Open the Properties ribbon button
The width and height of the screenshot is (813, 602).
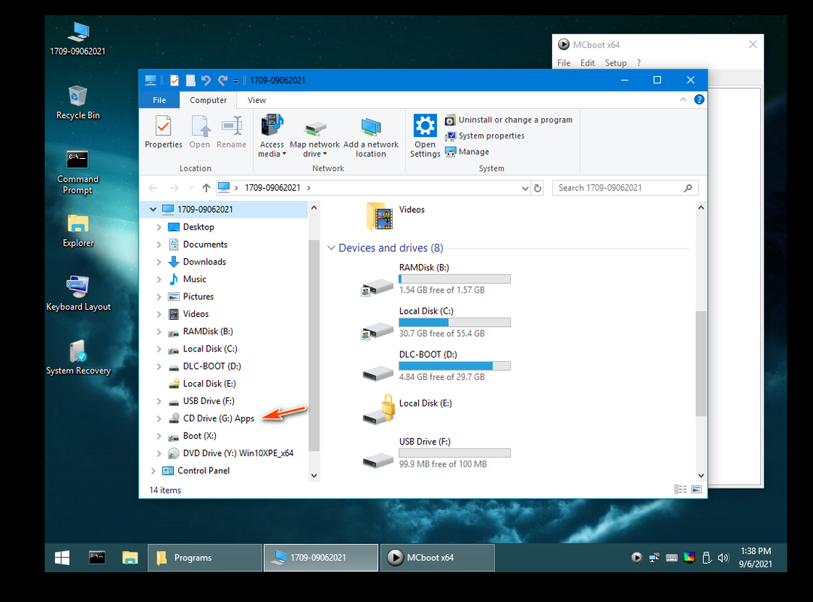163,132
